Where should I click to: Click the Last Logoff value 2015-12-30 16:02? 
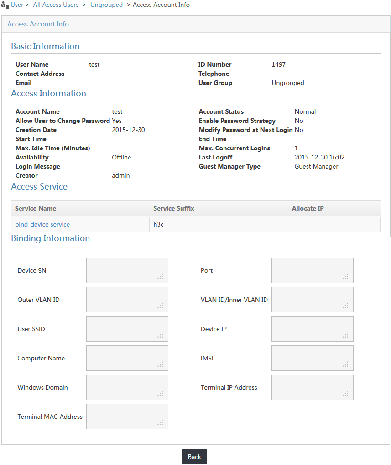pos(319,157)
